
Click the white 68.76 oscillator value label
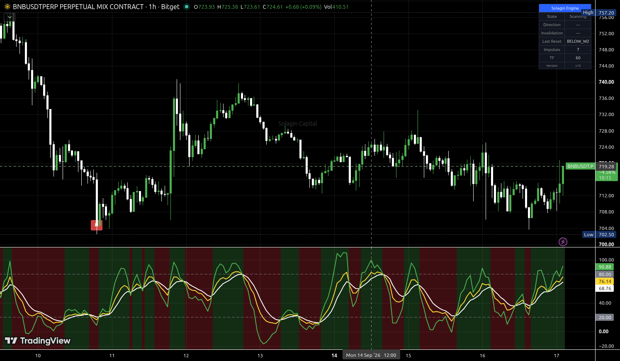[605, 288]
